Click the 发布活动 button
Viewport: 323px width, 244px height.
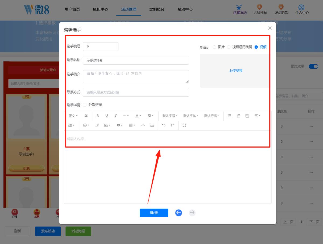click(x=48, y=231)
